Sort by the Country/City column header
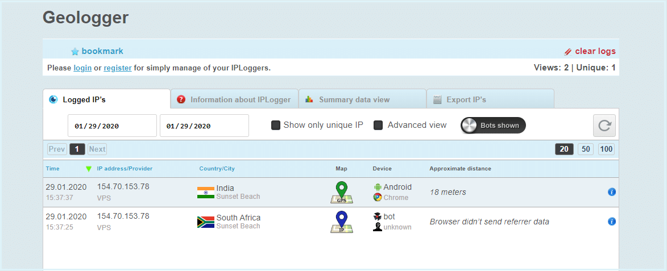Viewport: 667px width, 271px height. (x=217, y=169)
